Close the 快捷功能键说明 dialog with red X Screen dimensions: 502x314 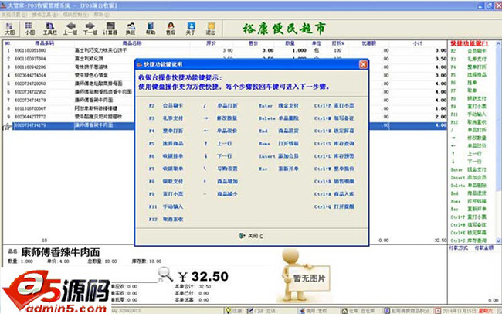point(363,64)
